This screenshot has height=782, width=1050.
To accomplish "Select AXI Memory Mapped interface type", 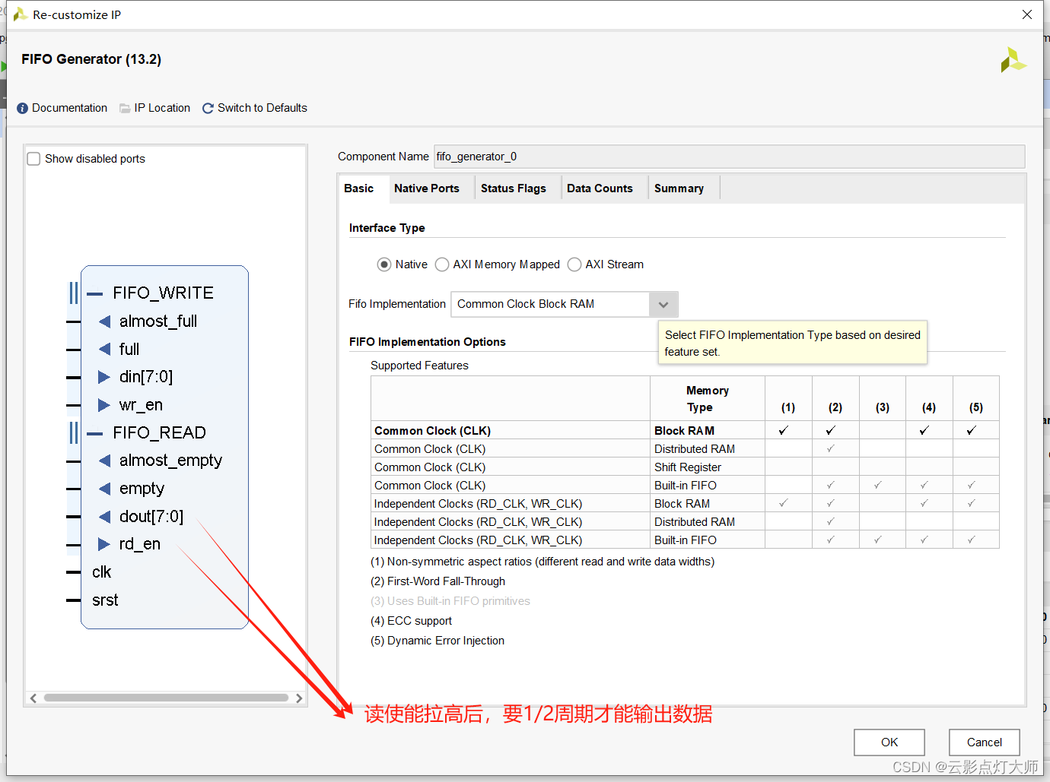I will tap(442, 264).
